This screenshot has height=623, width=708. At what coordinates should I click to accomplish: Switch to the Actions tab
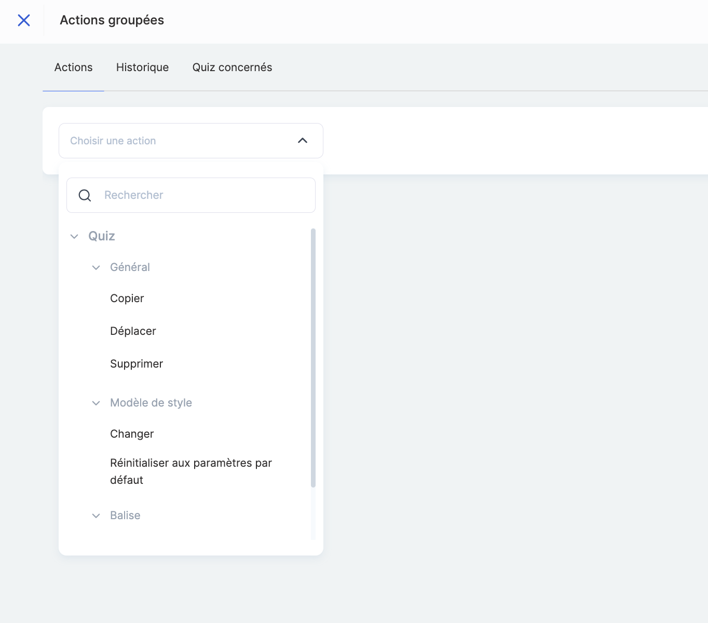click(73, 67)
